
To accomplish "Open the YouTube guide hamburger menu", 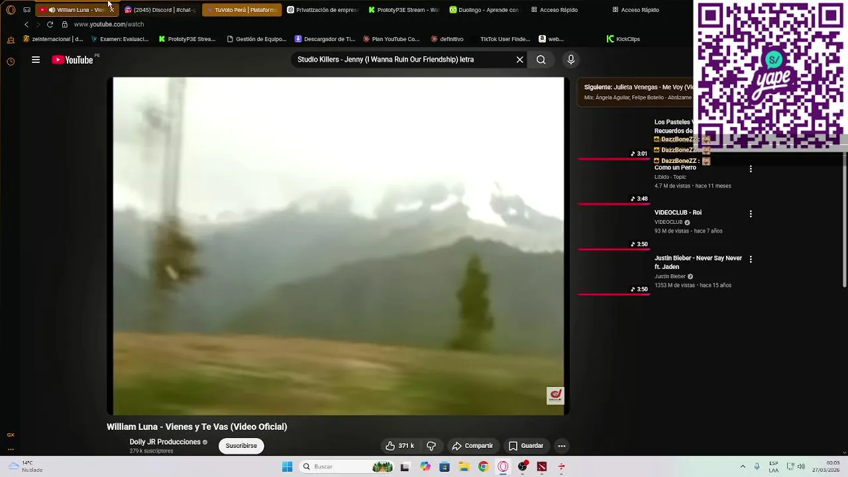I will point(36,60).
